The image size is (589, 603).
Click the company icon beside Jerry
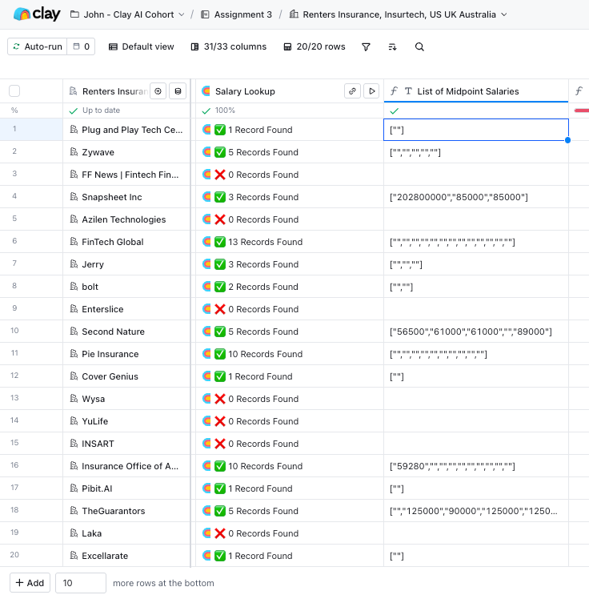click(x=74, y=264)
